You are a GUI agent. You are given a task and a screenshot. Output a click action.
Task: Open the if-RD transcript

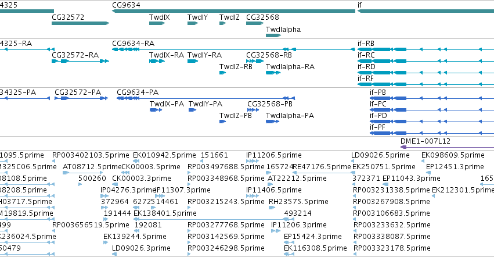366,67
